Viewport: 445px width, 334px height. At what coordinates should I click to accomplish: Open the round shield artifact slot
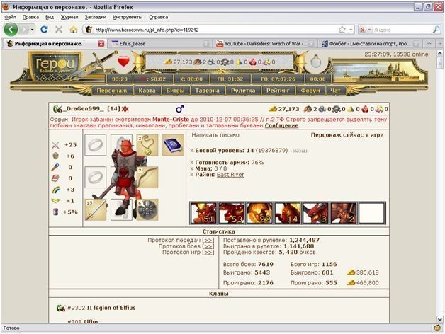[x=147, y=210]
